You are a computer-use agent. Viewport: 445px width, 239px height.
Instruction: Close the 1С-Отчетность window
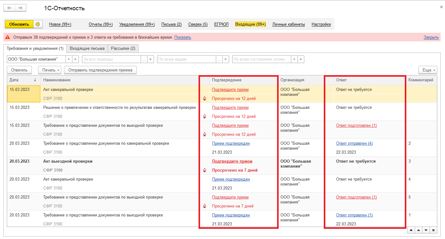[x=441, y=7]
